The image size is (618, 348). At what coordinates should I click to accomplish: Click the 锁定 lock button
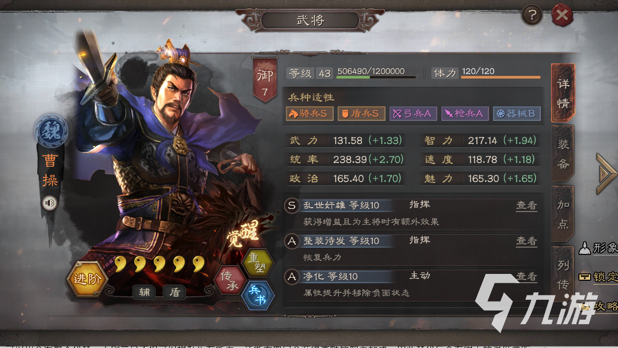(598, 277)
